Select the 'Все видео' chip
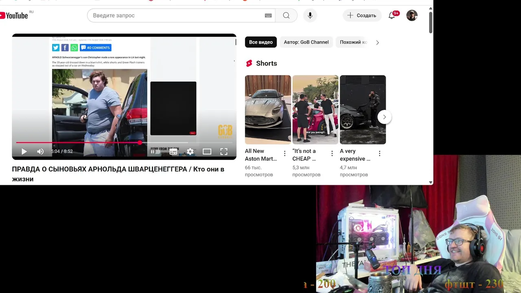The height and width of the screenshot is (293, 521). [x=261, y=42]
